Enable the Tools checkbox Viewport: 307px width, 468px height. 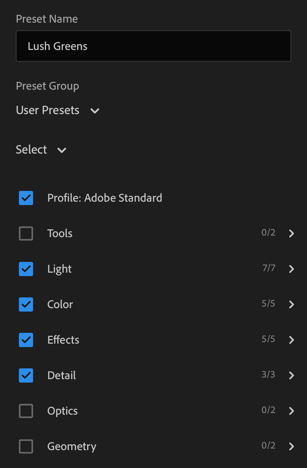click(x=26, y=233)
